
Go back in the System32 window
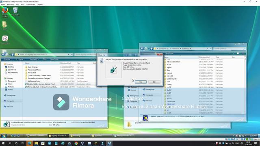[142, 49]
